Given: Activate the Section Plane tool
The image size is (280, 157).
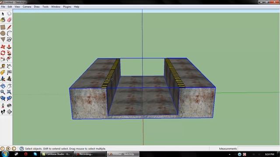Looking at the screenshot, I should [x=9, y=112].
